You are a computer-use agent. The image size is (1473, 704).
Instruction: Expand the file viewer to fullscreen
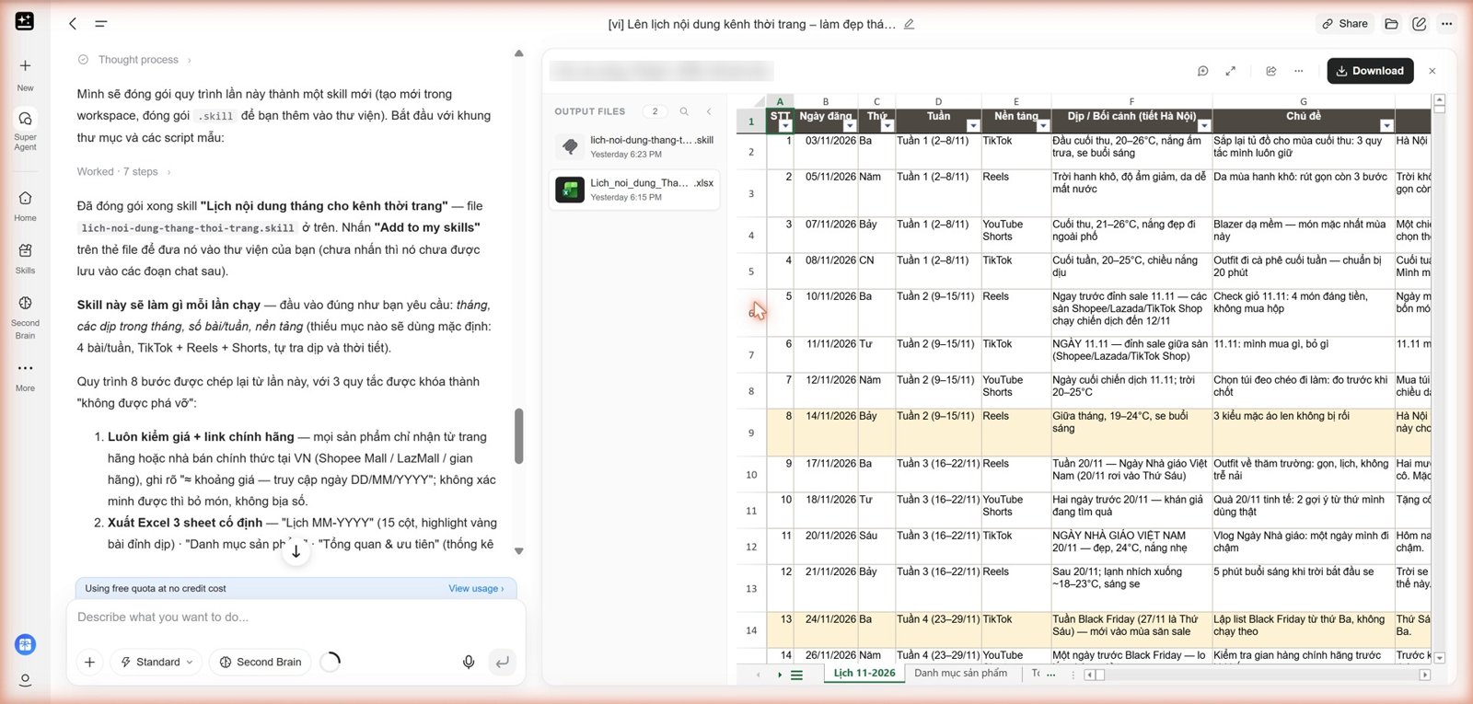pyautogui.click(x=1231, y=71)
